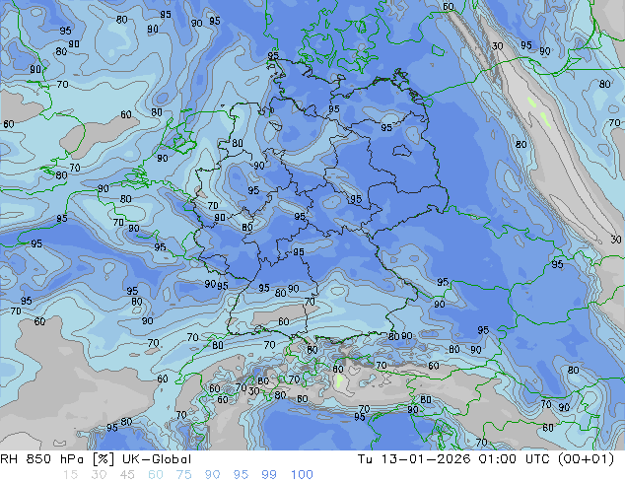Select the legend value 95
The width and height of the screenshot is (625, 483).
241,475
